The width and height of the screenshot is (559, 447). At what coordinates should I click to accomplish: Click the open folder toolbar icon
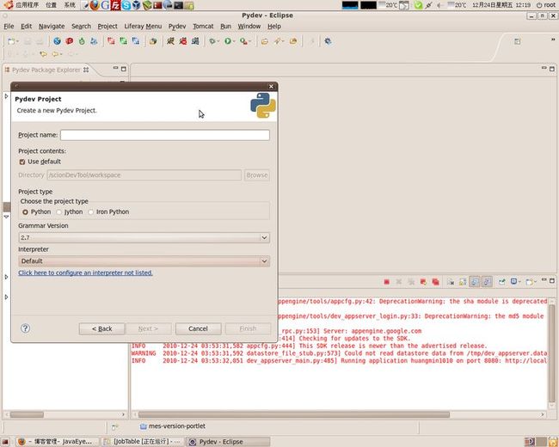[x=265, y=42]
